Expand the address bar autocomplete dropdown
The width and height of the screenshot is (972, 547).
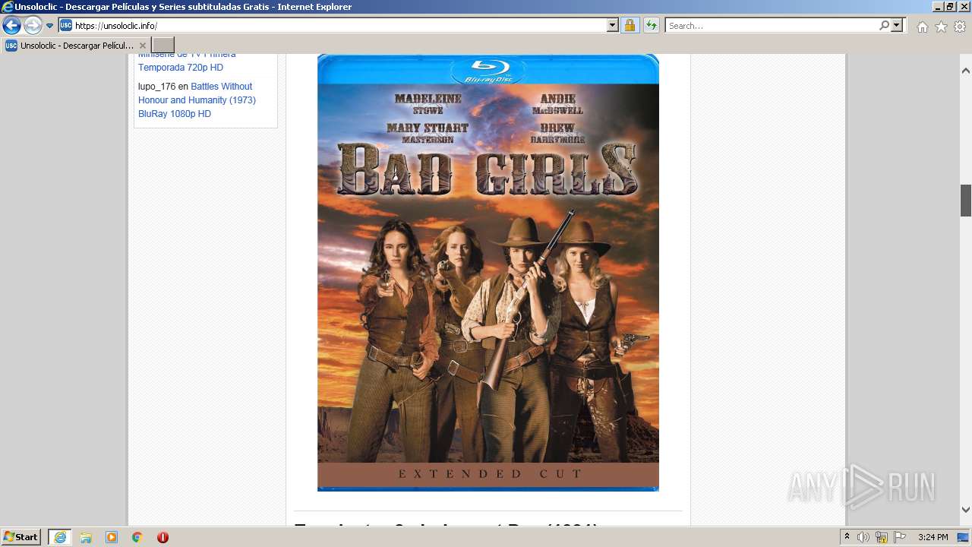click(x=613, y=26)
